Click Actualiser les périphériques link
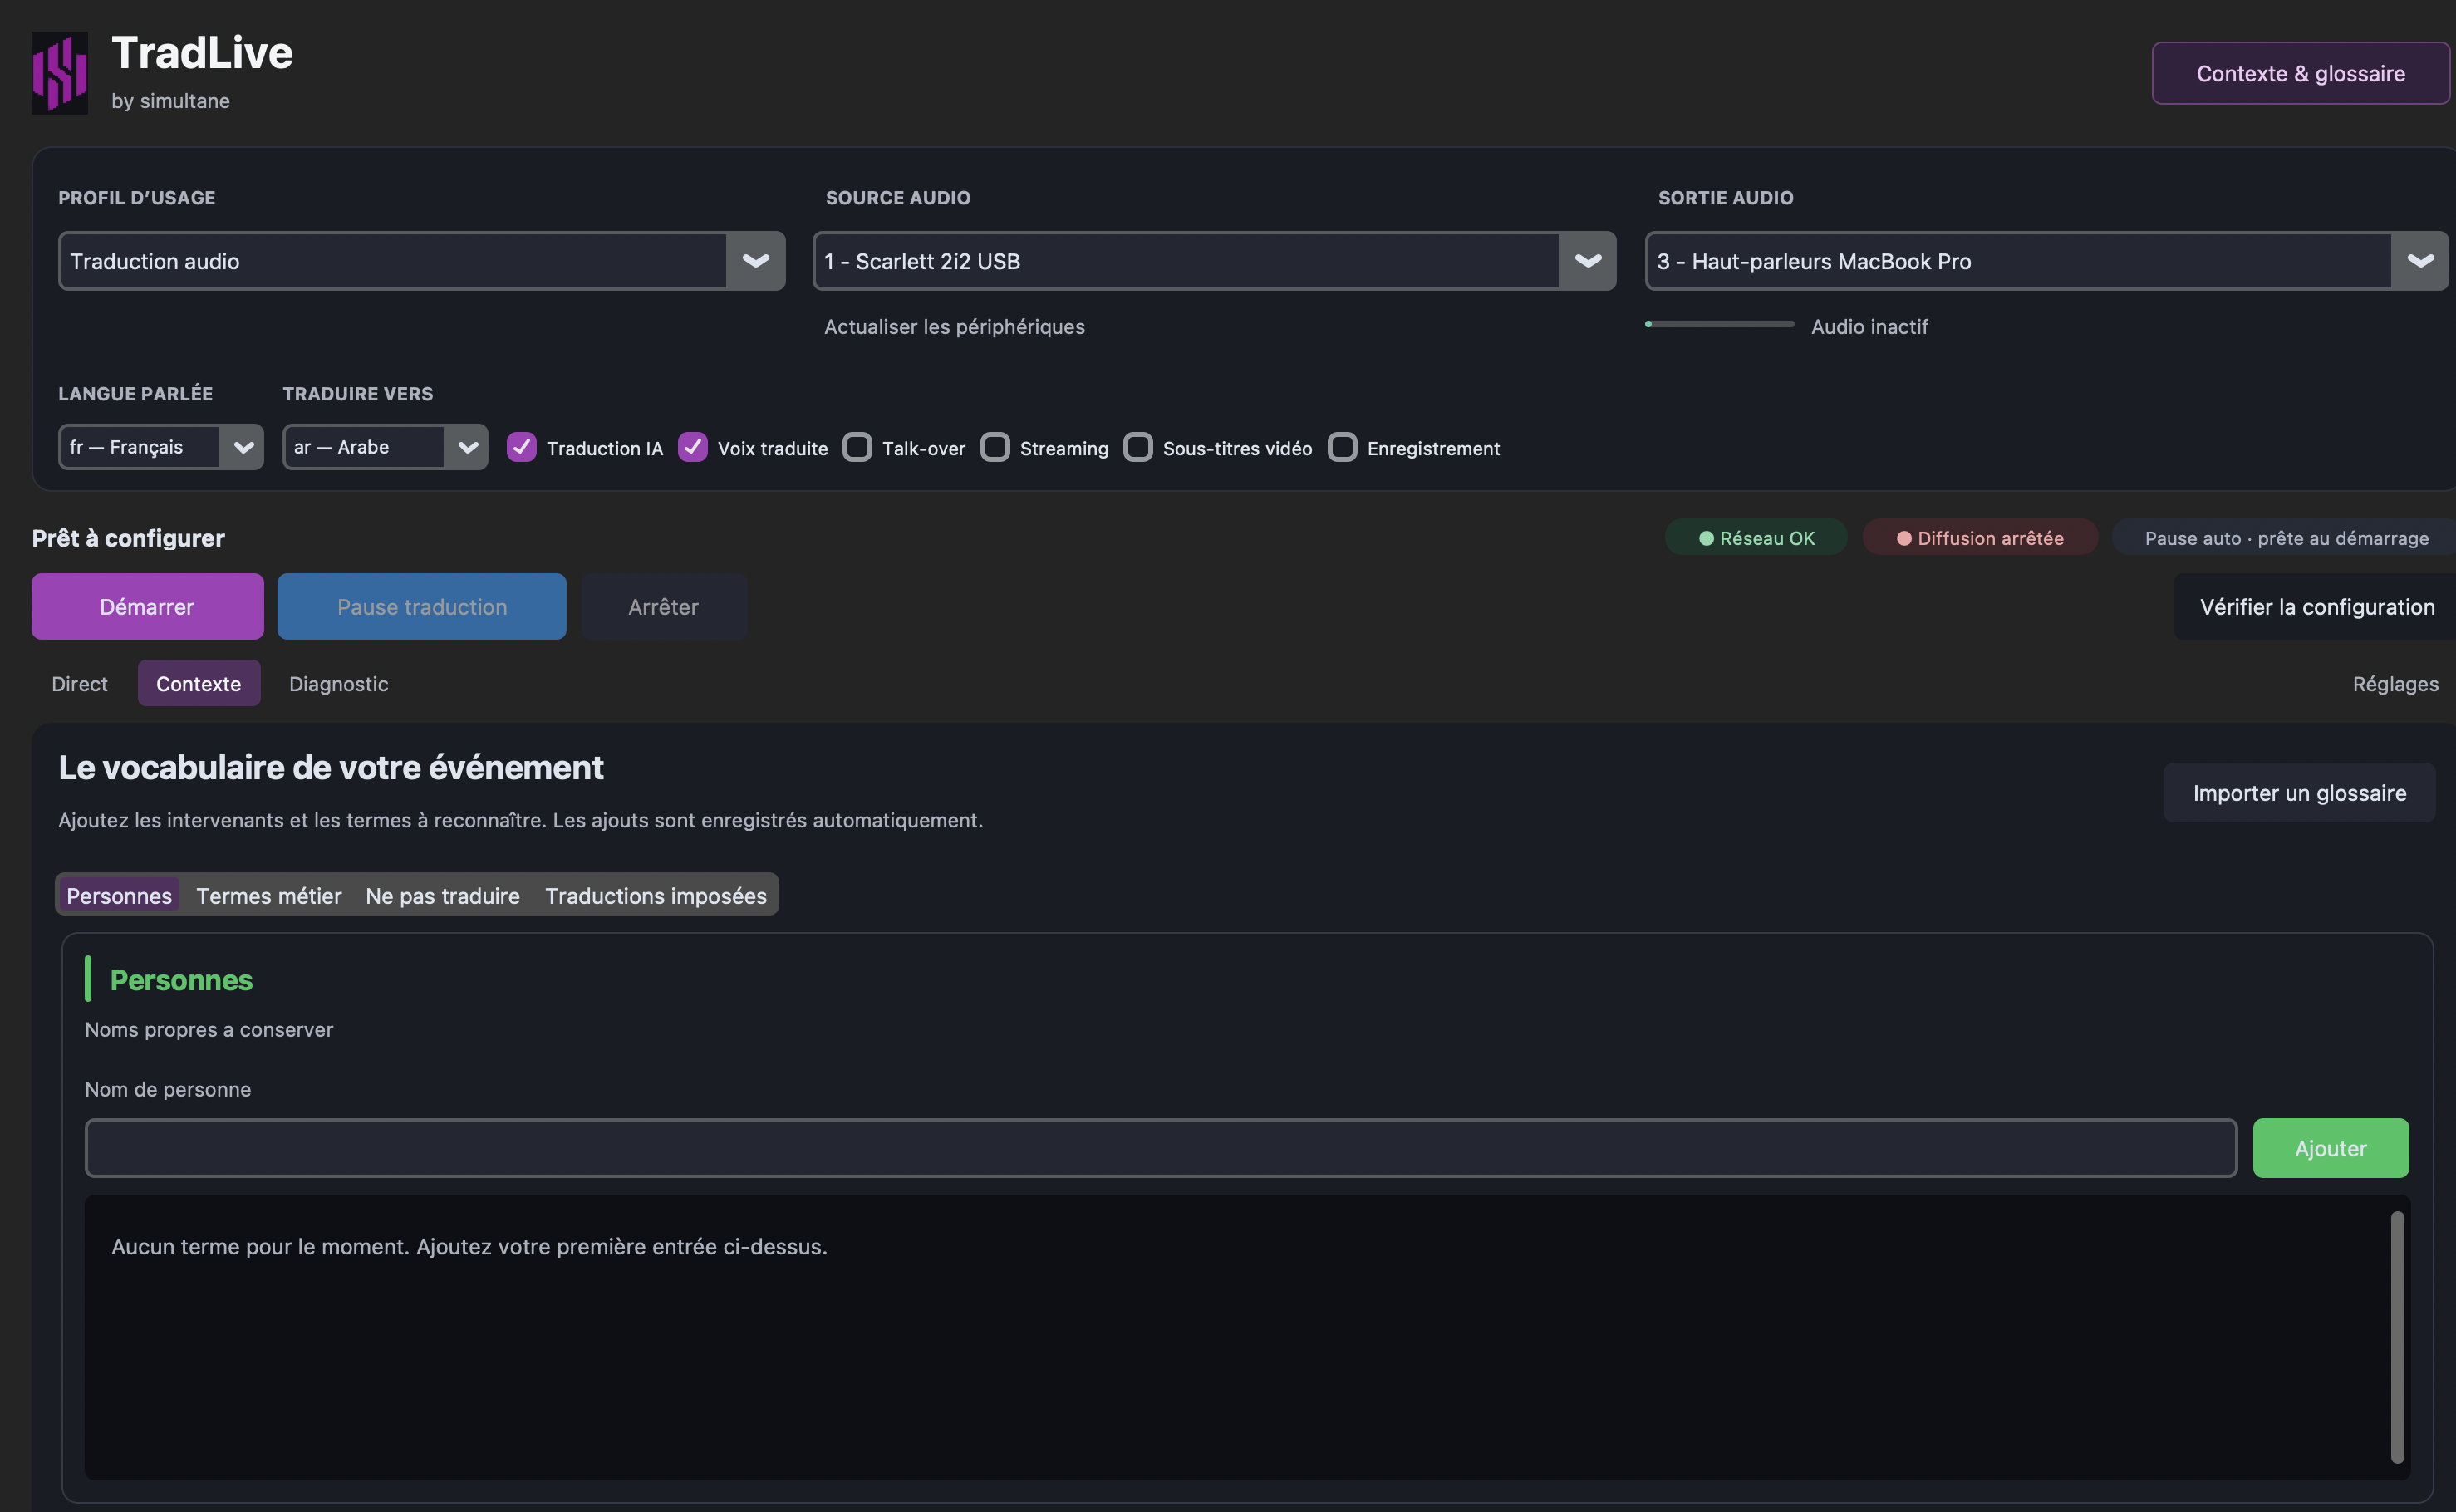The image size is (2456, 1512). coord(954,326)
